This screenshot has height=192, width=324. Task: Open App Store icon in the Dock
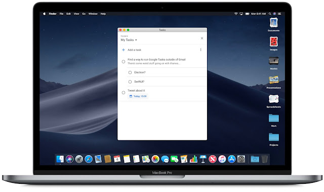pos(232,159)
